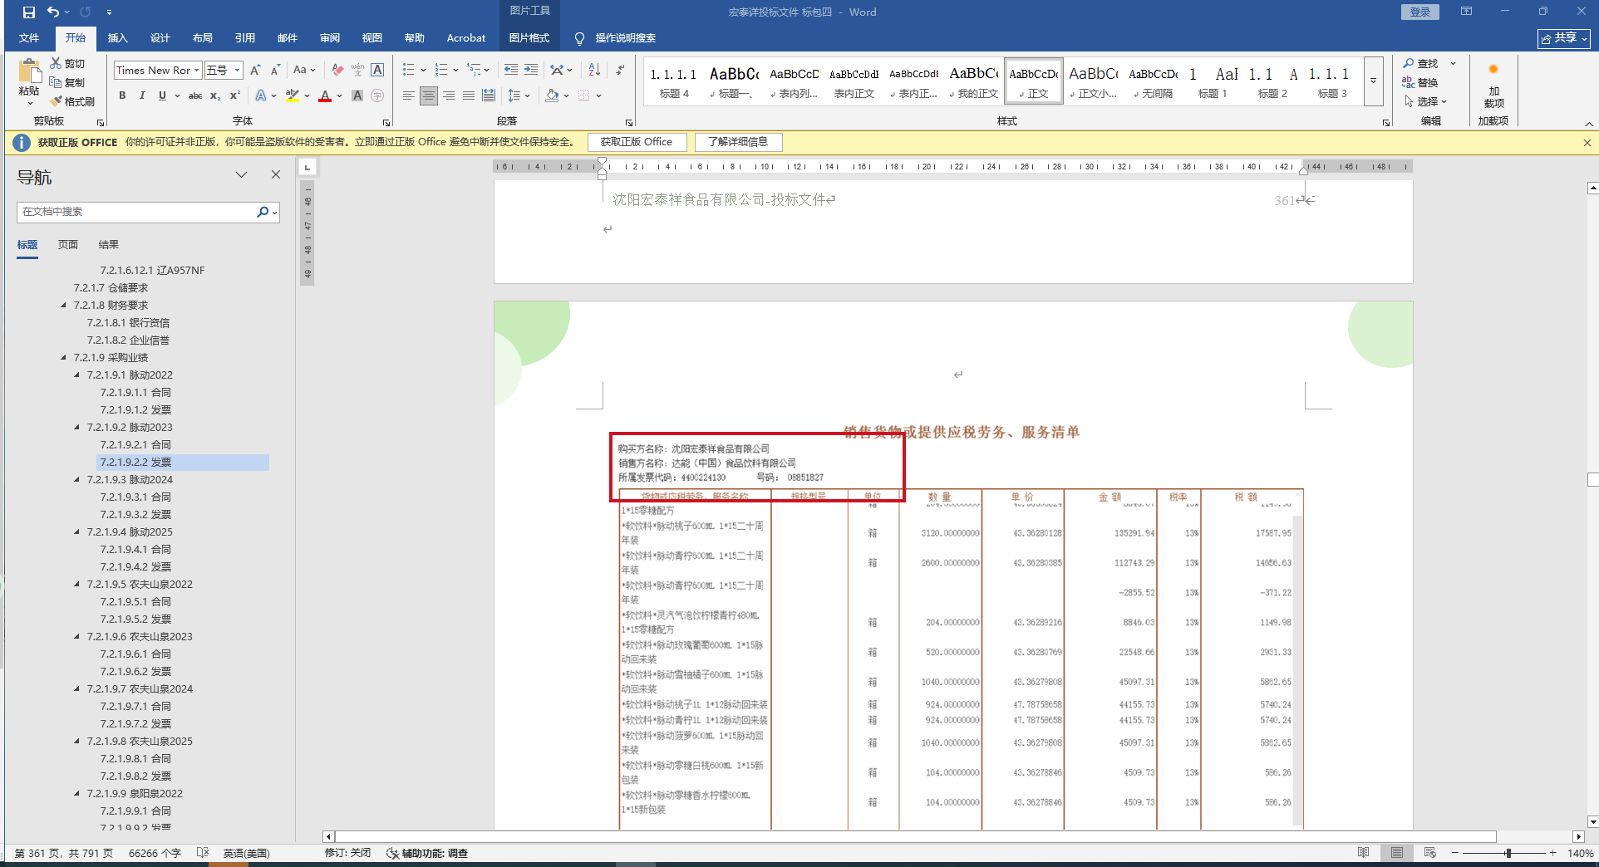Click the 共享 (Share) button
Screen dimensions: 1599x867
coord(1564,38)
